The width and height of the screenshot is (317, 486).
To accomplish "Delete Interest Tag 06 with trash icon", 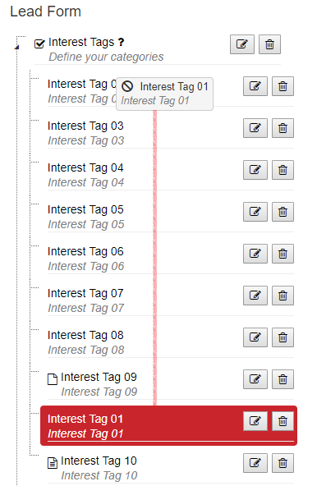I will (283, 254).
